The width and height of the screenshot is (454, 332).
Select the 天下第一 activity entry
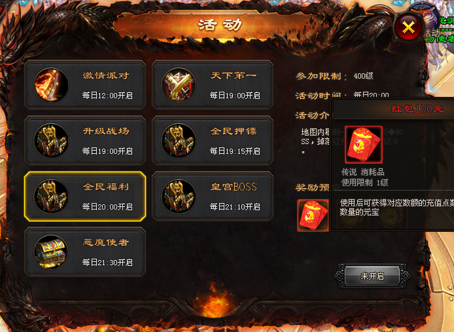213,85
